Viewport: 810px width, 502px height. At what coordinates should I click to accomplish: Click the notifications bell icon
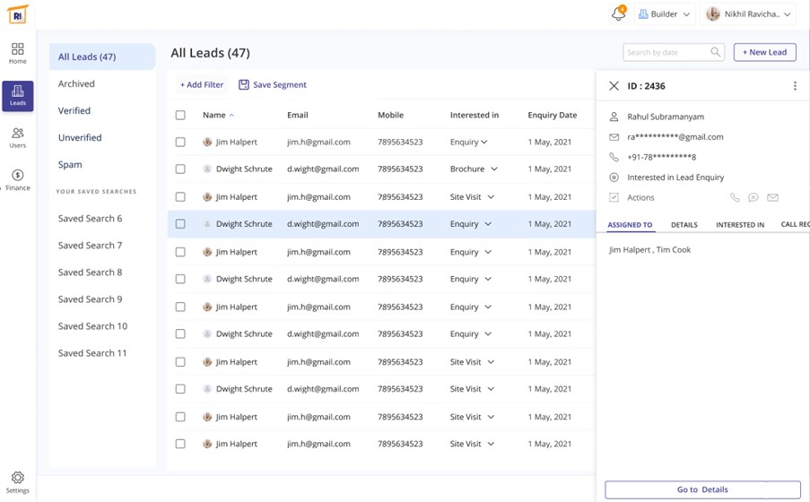[618, 14]
